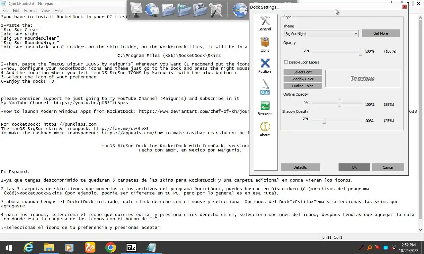Open 7-Zip from the taskbar
The width and height of the screenshot is (424, 254).
[x=131, y=247]
